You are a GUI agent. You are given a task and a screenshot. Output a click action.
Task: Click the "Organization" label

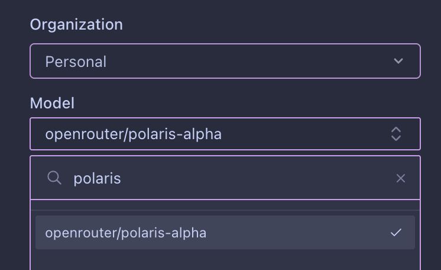click(x=76, y=24)
